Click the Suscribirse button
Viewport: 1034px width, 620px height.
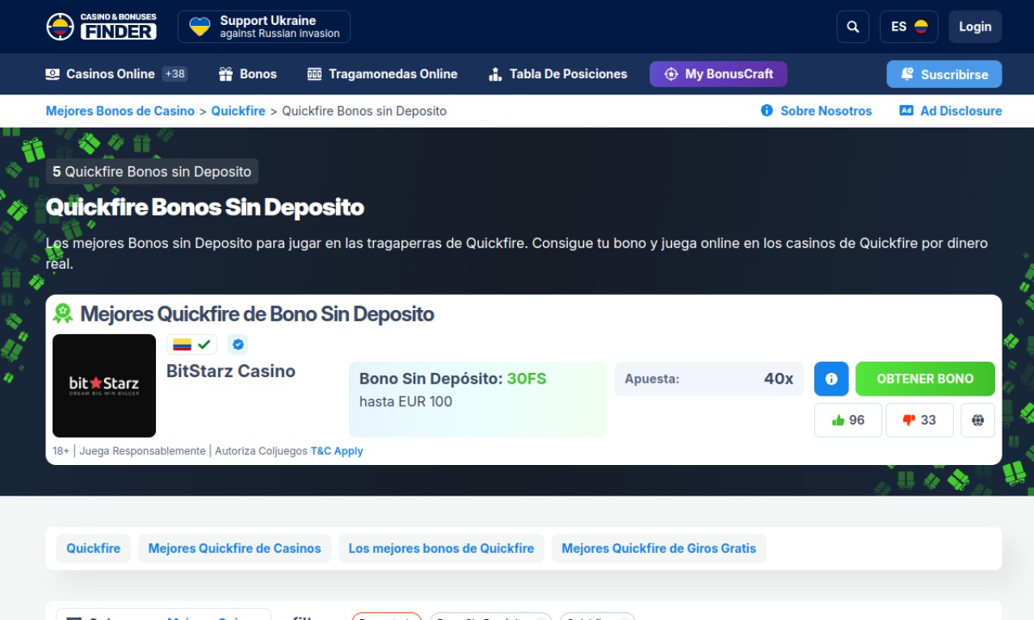pyautogui.click(x=944, y=74)
